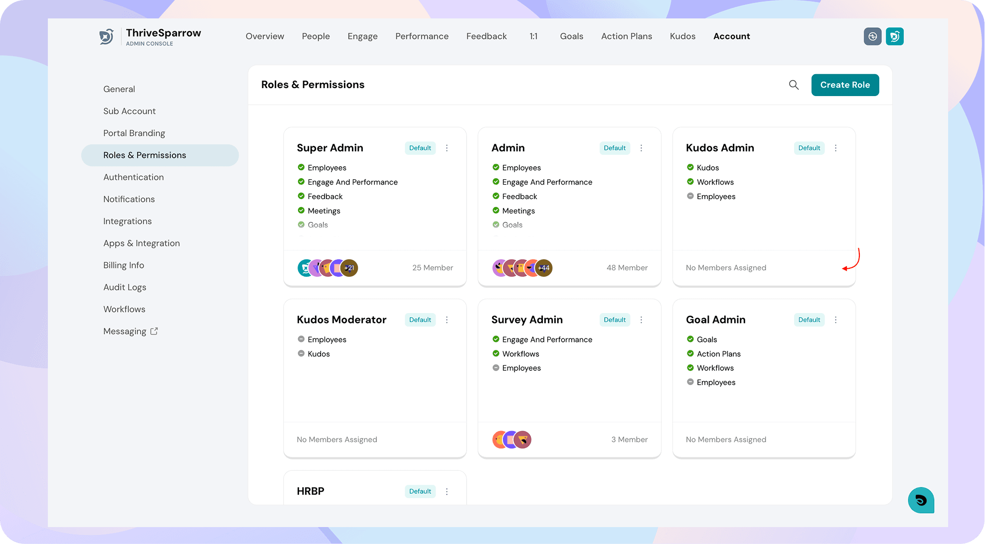Click Super Admin member avatars group
This screenshot has width=985, height=544.
click(x=328, y=268)
